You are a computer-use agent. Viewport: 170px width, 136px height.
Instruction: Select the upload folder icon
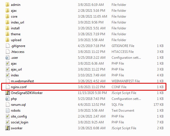coord(8,40)
